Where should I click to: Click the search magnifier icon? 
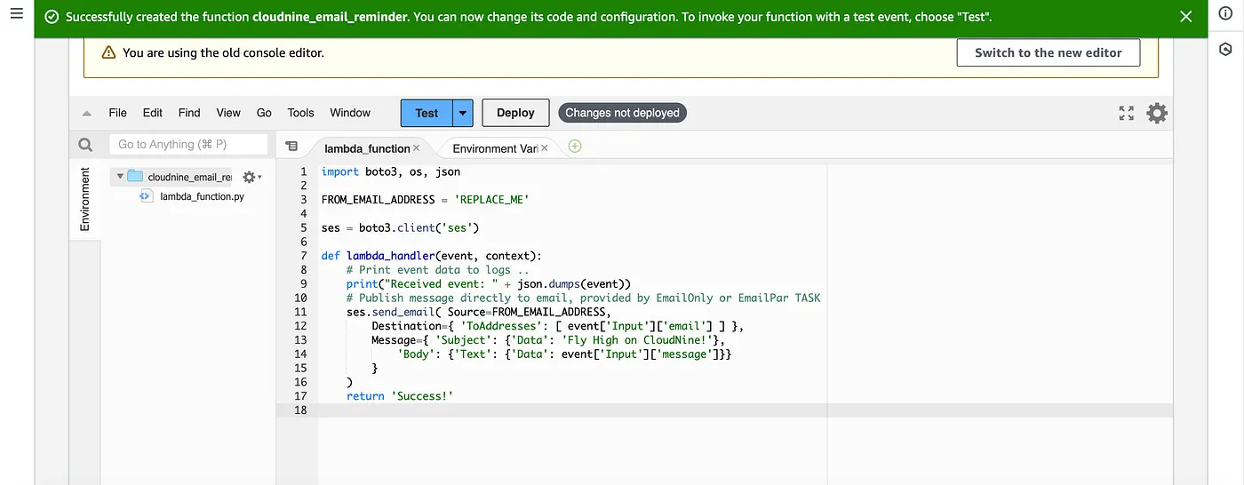click(x=85, y=145)
